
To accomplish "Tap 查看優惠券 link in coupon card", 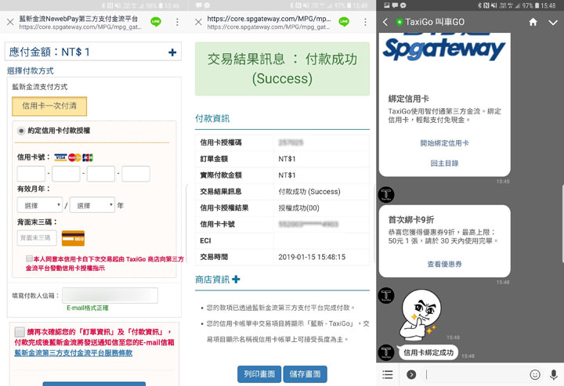I will click(x=445, y=264).
